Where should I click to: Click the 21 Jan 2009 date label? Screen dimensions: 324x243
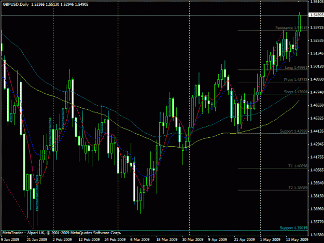tap(37, 239)
